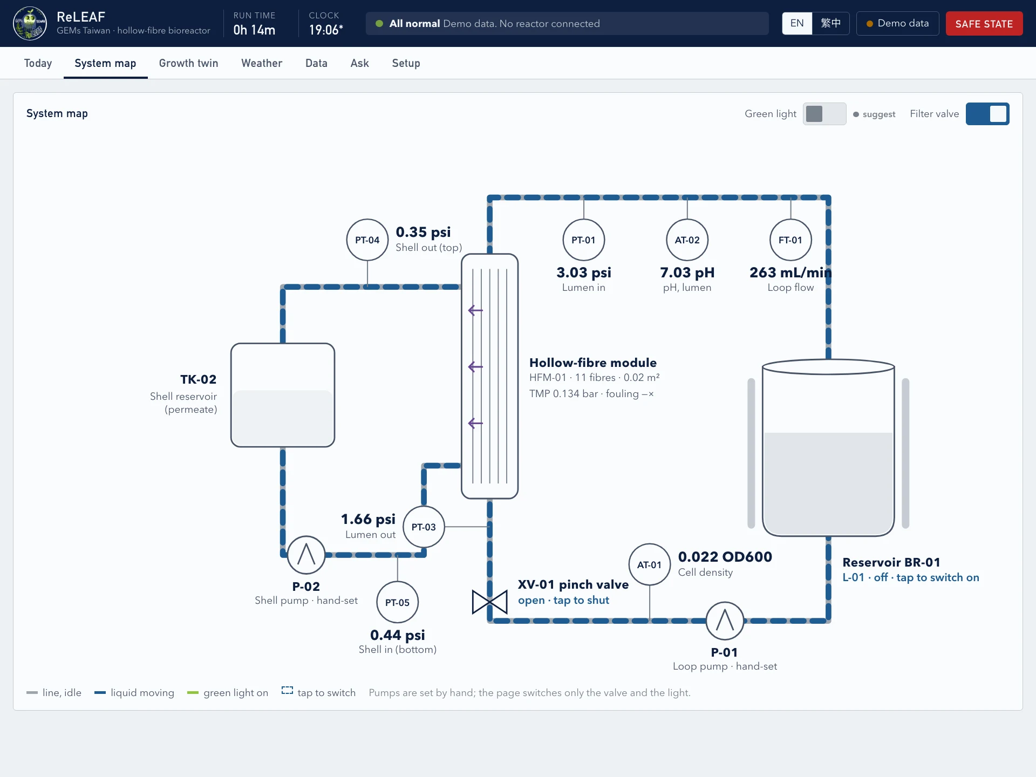
Task: Click the tap-to-switch dashed legend icon
Action: coord(287,691)
